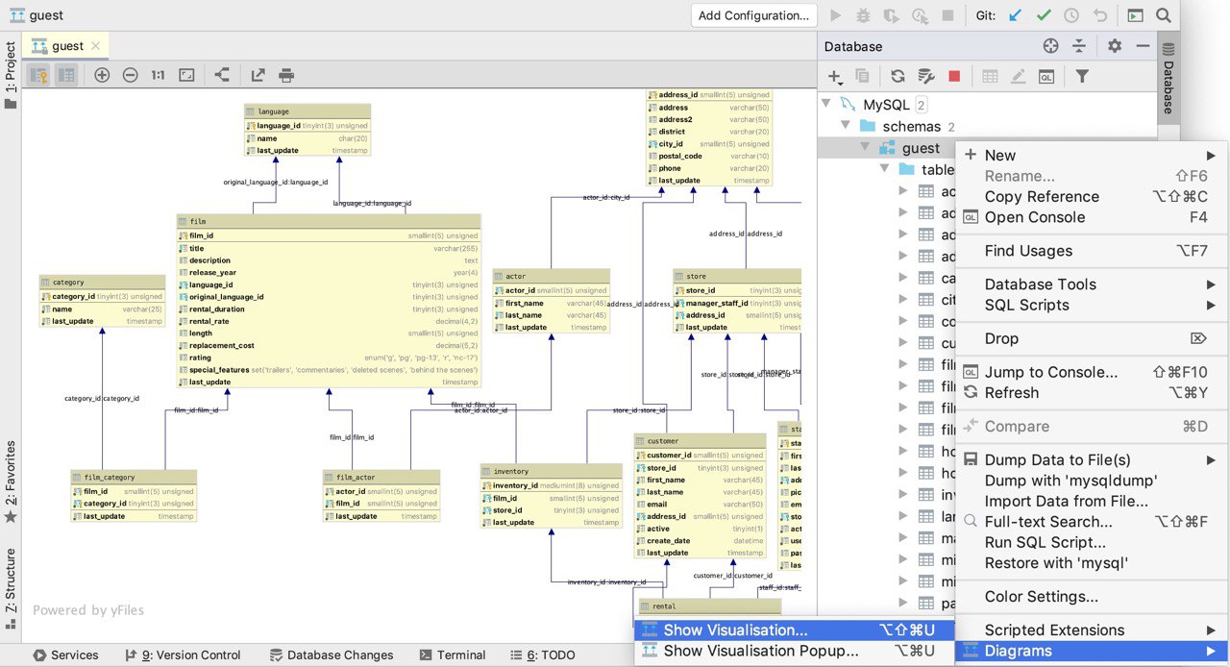Open run anything console icon
1230x667 pixels.
pyautogui.click(x=1135, y=15)
